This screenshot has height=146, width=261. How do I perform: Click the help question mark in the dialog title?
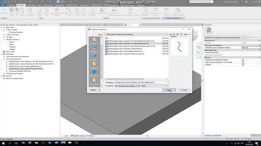pyautogui.click(x=183, y=29)
